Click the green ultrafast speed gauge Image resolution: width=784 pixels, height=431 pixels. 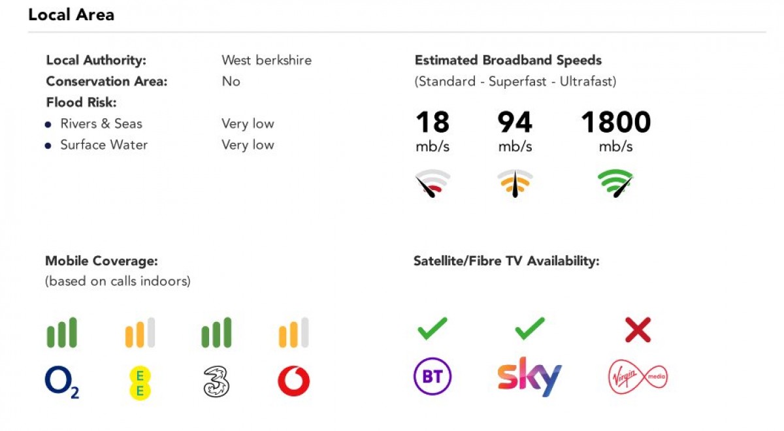[x=615, y=184]
